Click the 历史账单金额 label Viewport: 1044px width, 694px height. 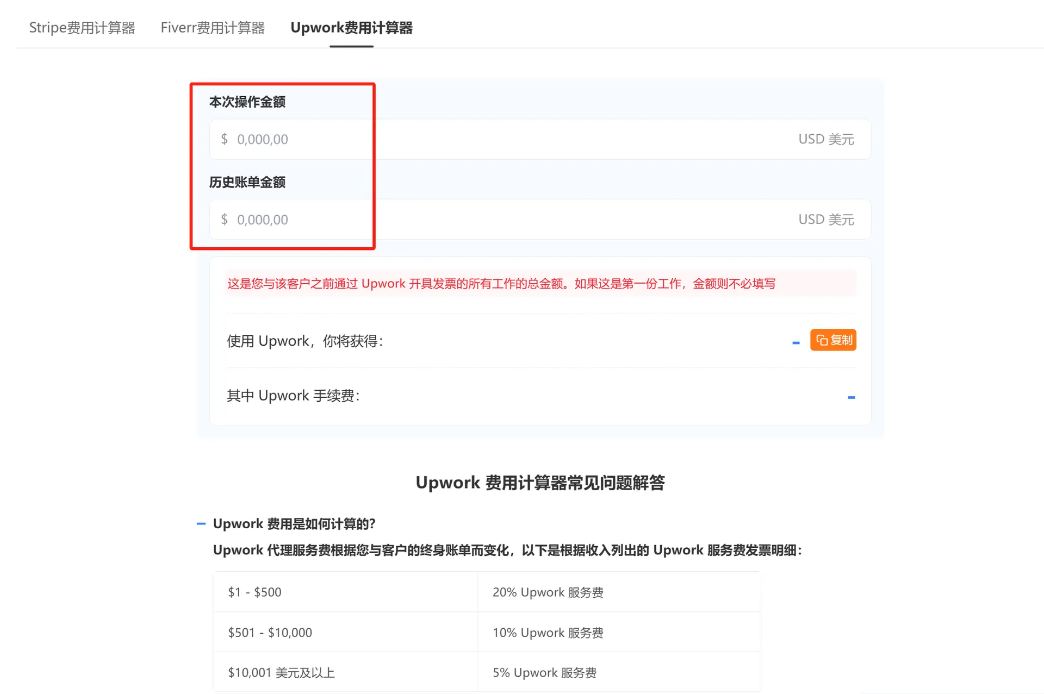point(247,183)
